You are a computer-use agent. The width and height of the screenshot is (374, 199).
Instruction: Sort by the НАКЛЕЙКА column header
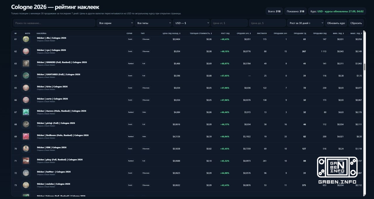click(x=41, y=33)
